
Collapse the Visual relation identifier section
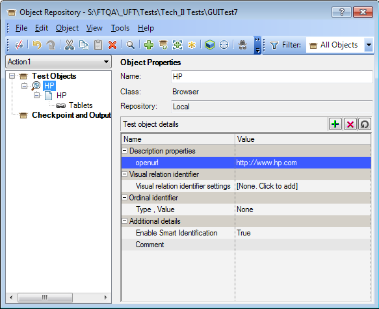point(124,174)
